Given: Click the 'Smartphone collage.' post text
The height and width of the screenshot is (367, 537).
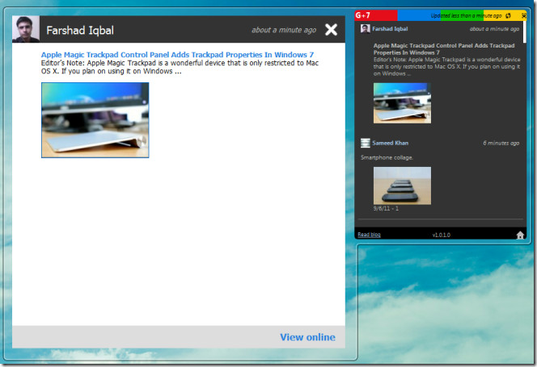Looking at the screenshot, I should tap(387, 157).
